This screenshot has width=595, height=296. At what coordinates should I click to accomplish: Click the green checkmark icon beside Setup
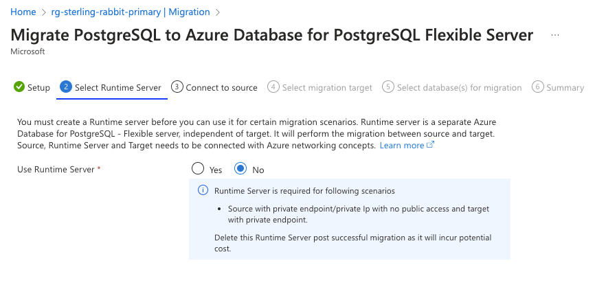coord(19,87)
